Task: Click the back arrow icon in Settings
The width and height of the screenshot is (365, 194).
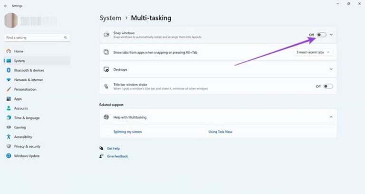Action: point(6,6)
